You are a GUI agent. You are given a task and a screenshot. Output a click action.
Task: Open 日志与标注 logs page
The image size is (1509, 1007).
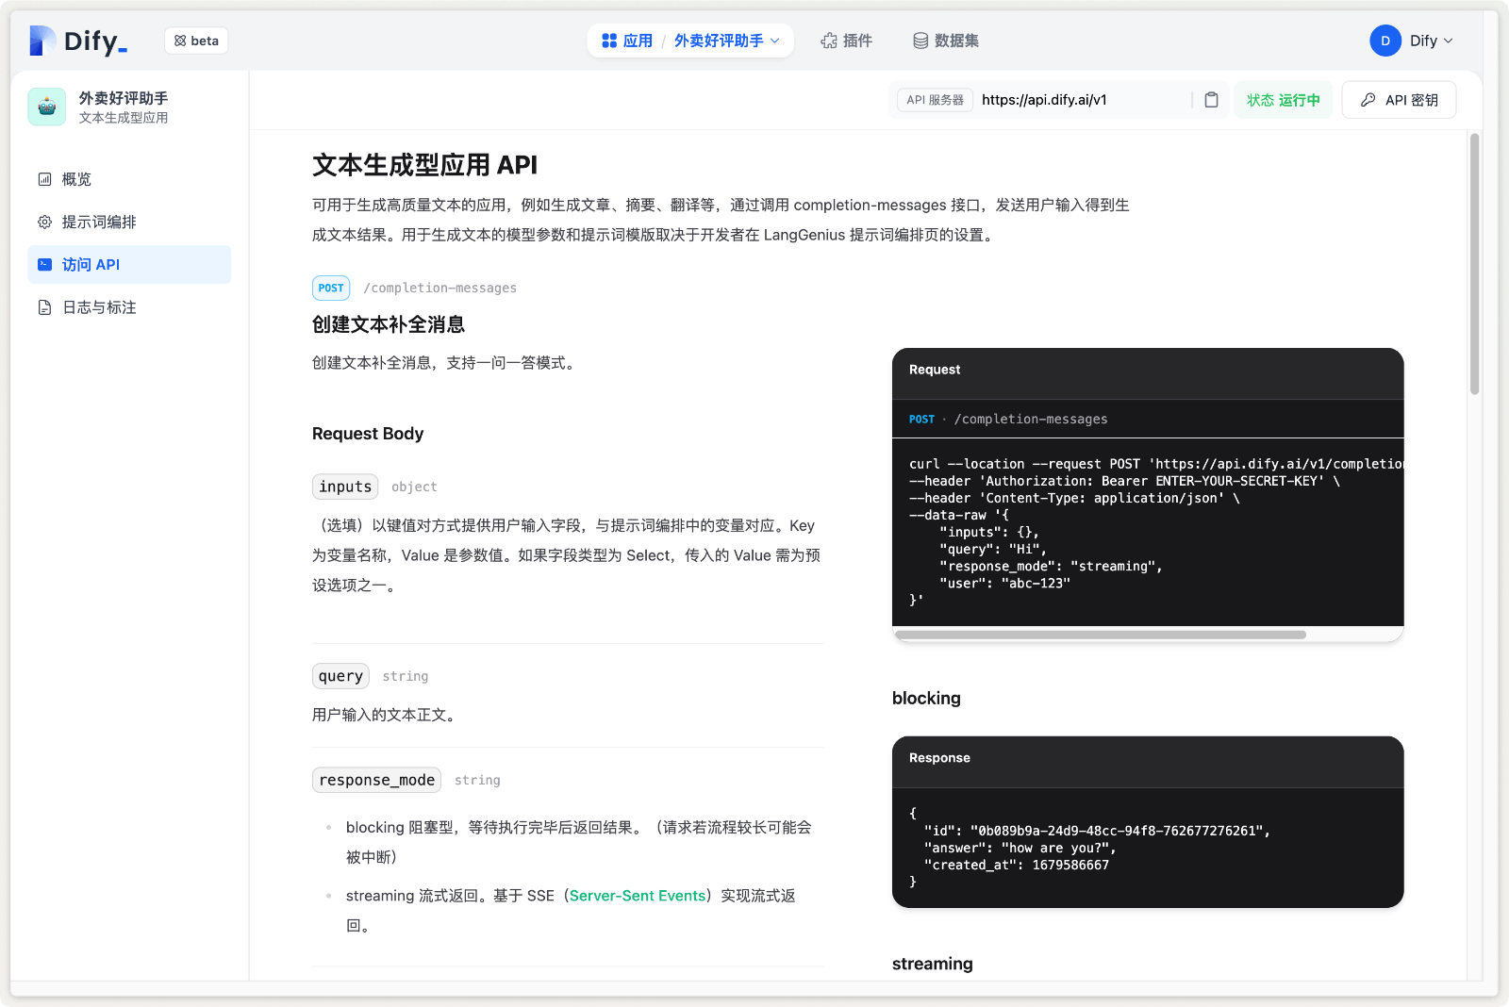(129, 307)
